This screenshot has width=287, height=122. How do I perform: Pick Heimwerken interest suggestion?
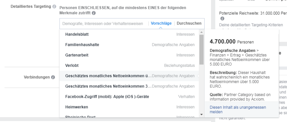(129, 107)
